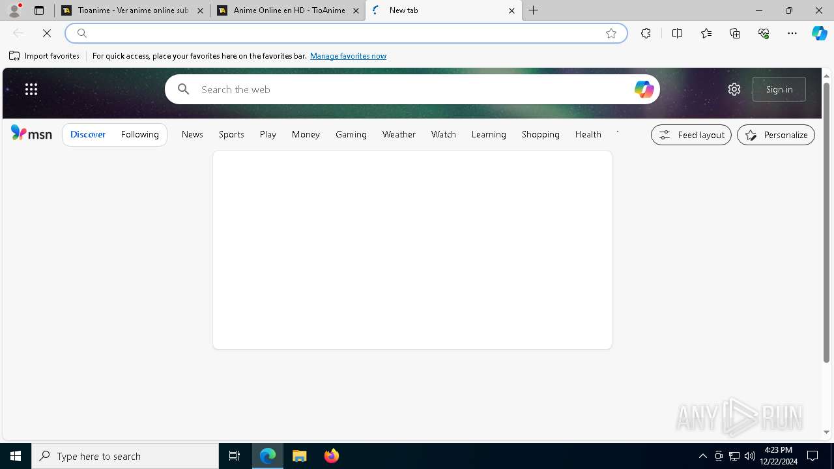Click the Personalize button
The width and height of the screenshot is (834, 469).
click(x=776, y=135)
